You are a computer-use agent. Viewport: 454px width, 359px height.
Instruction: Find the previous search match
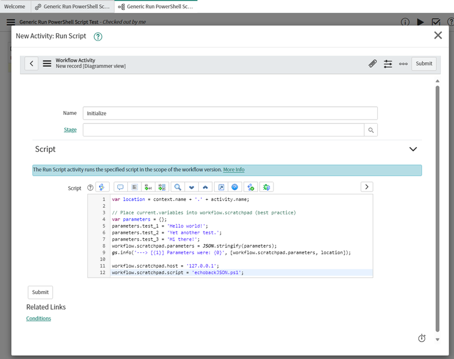(x=205, y=187)
